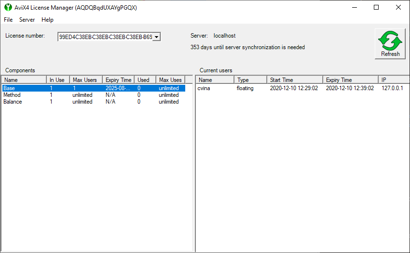Click the Max Users column header
410x253 pixels.
(x=85, y=80)
